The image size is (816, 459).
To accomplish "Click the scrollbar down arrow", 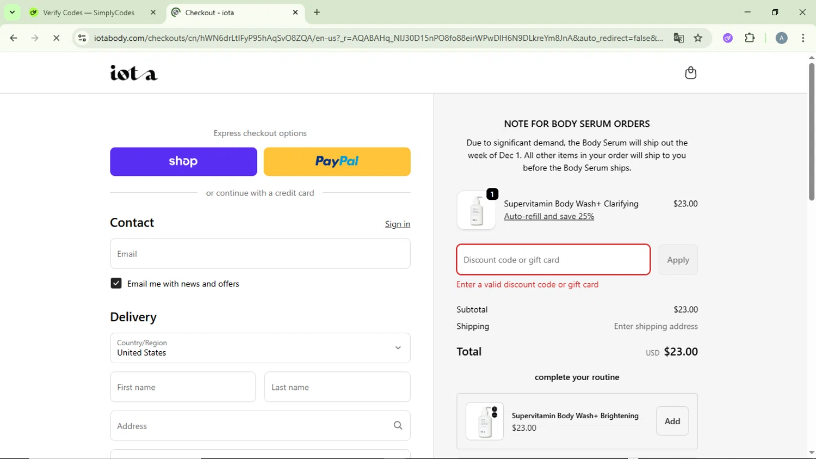I will pos(811,452).
